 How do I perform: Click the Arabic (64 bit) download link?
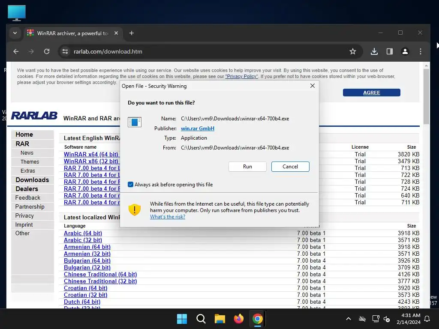coord(83,233)
